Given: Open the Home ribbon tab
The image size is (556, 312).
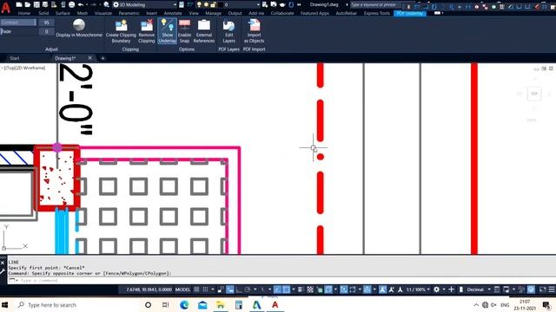Looking at the screenshot, I should [24, 13].
